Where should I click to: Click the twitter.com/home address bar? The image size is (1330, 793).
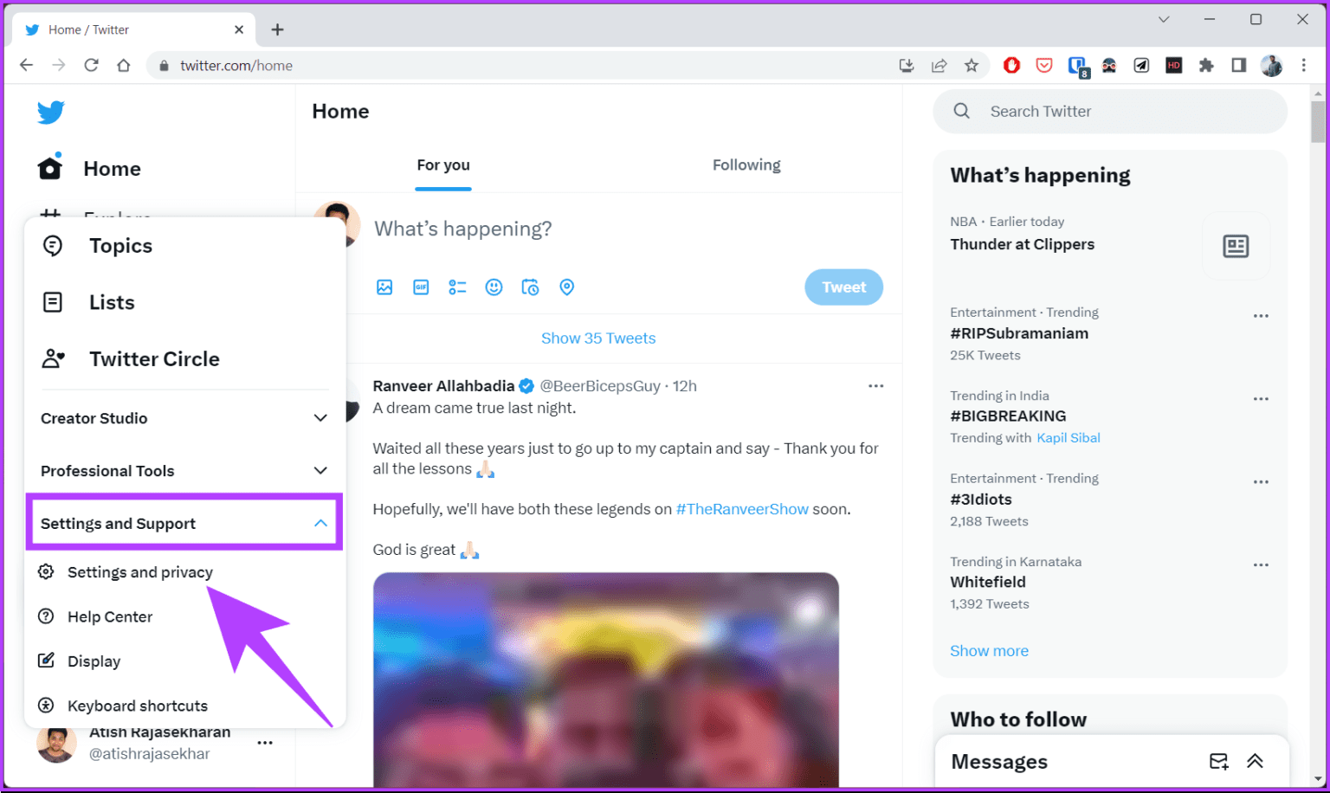point(520,65)
